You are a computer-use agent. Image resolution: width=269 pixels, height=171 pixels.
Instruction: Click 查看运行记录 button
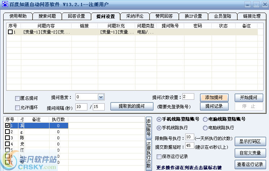[x=250, y=165]
